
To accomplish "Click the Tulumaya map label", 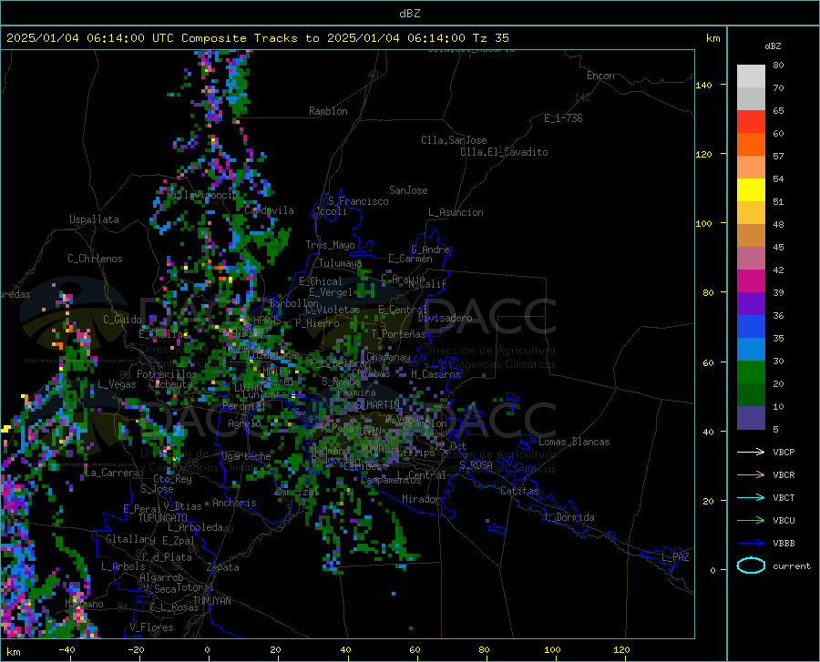I will point(340,263).
